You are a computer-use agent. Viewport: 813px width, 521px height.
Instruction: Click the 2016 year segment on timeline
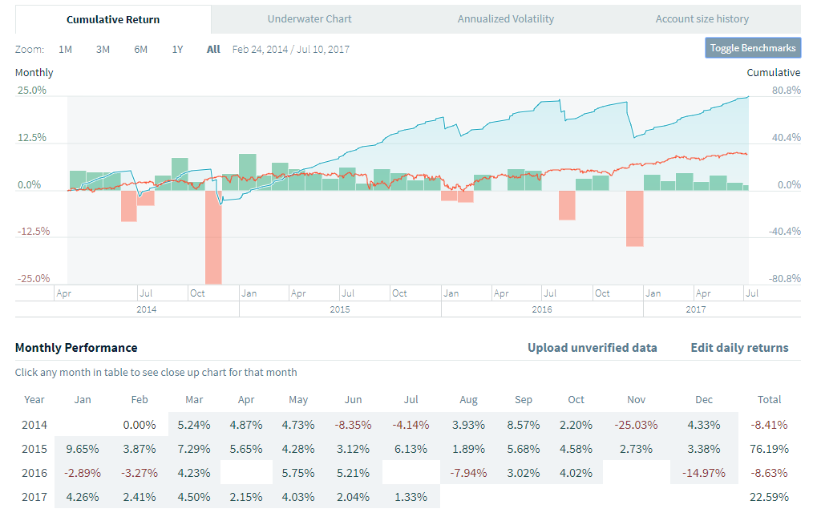click(542, 309)
